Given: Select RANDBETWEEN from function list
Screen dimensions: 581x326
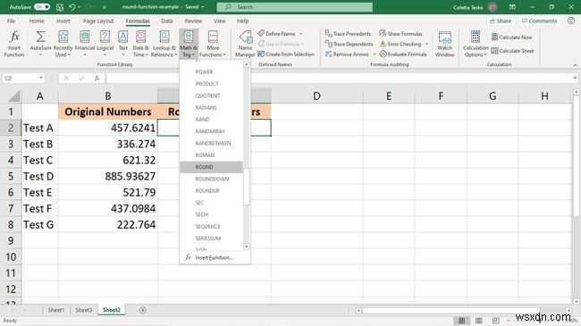Looking at the screenshot, I should (211, 144).
